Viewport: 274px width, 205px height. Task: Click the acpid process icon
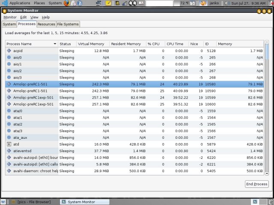tap(9, 51)
